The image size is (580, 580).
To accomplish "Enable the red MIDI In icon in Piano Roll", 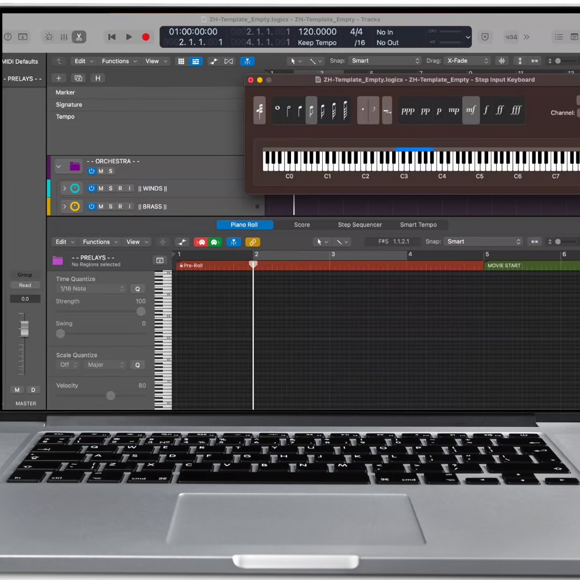I will coord(201,242).
